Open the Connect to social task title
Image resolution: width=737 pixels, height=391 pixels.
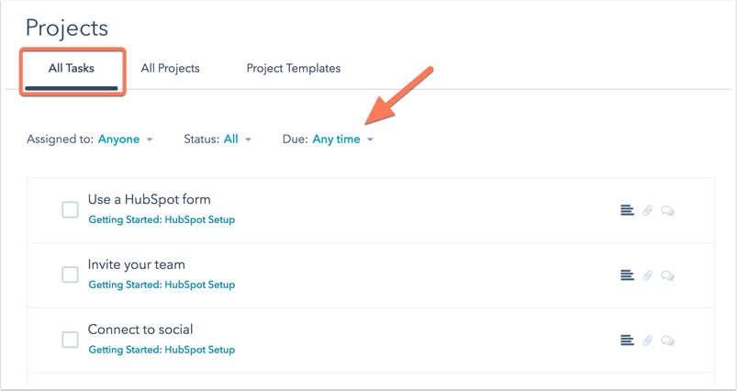pyautogui.click(x=140, y=330)
